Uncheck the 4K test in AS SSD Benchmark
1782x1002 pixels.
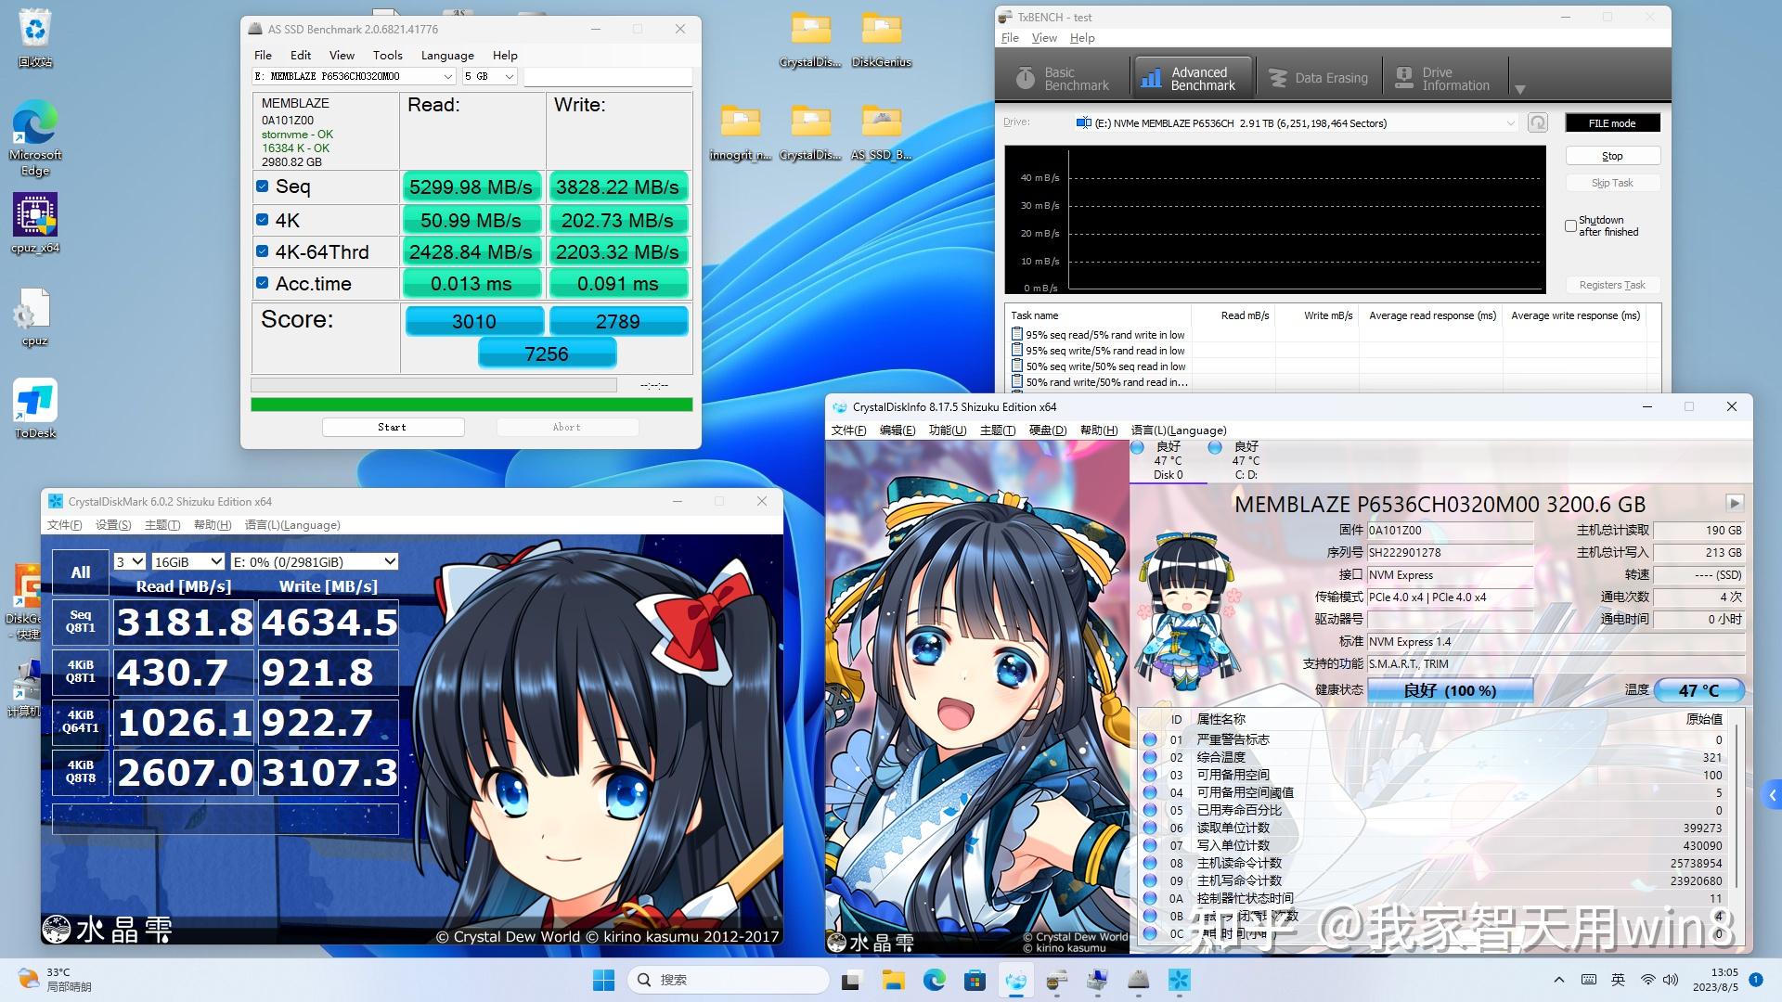pos(263,219)
